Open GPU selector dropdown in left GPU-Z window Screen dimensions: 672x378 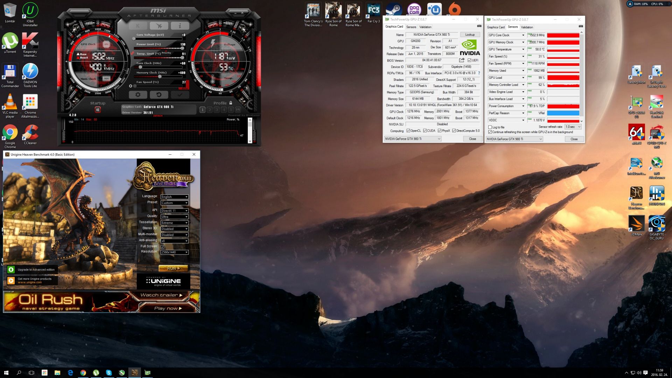413,139
